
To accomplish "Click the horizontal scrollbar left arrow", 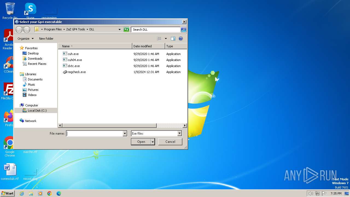I will [x=60, y=126].
